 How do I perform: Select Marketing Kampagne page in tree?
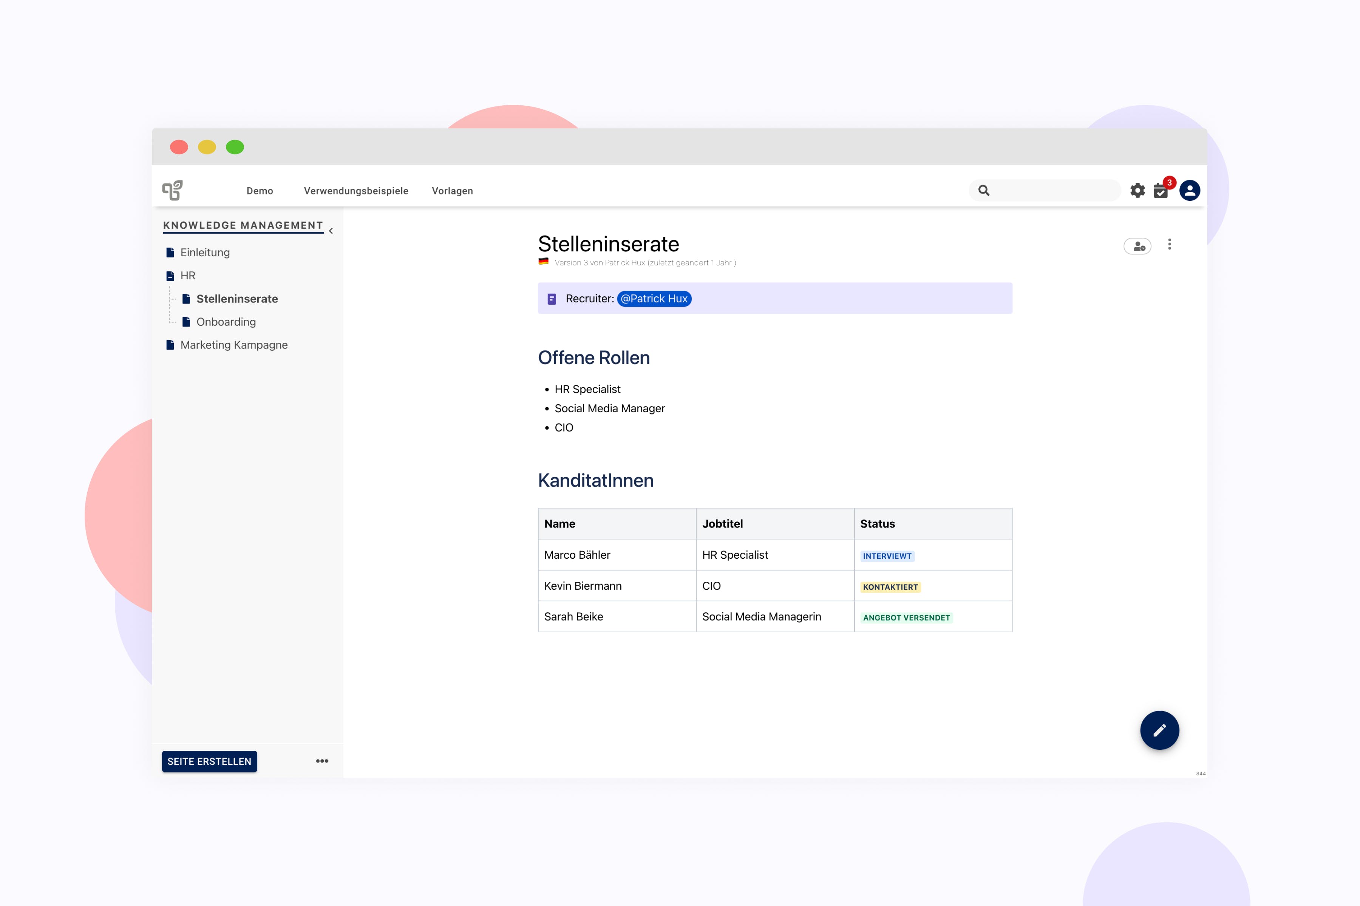[x=233, y=345]
